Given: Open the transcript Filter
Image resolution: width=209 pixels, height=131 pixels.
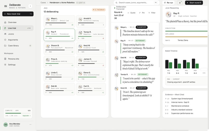Looking at the screenshot, I should (x=152, y=13).
